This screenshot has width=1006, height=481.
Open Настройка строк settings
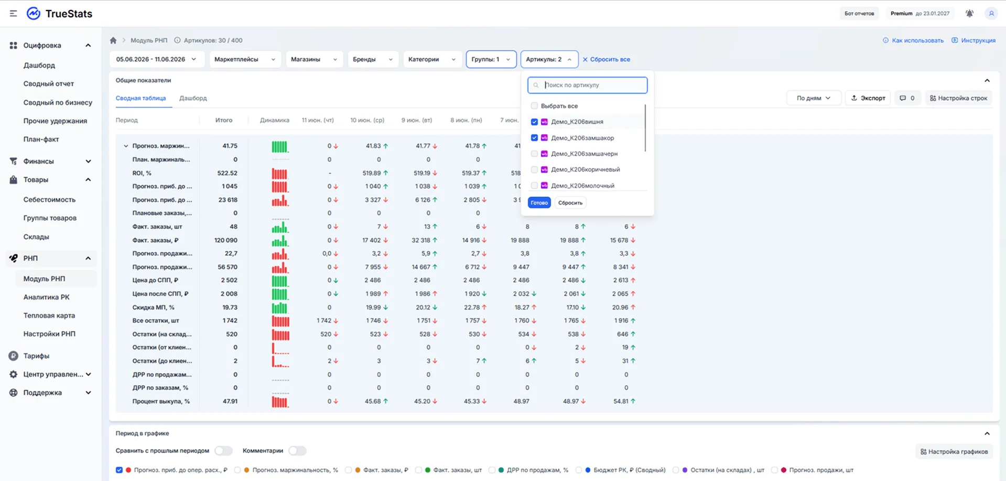tap(958, 98)
